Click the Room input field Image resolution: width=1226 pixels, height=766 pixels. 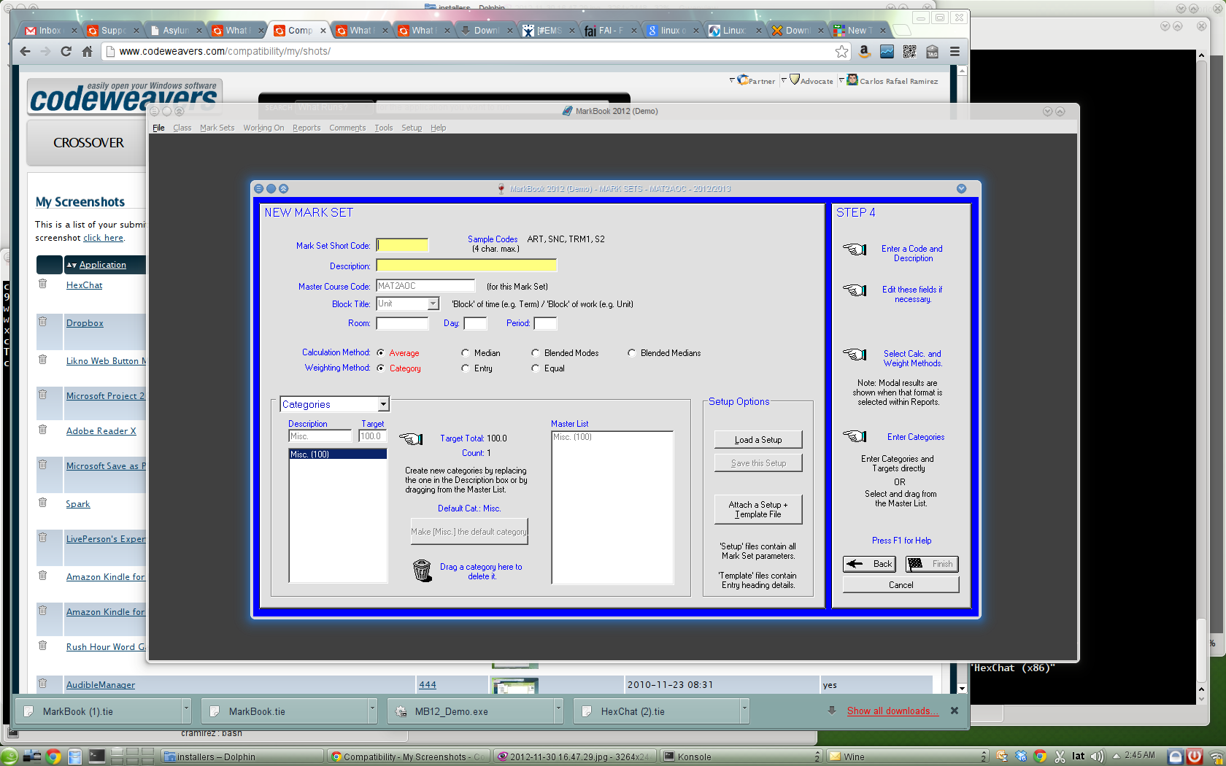point(402,323)
